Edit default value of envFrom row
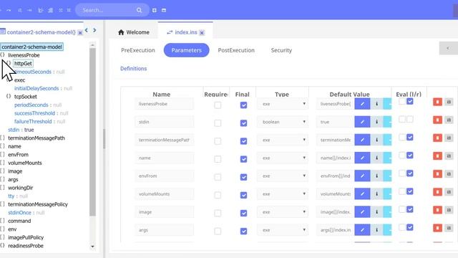Screen dimensions: 458x258 pyautogui.click(x=362, y=176)
